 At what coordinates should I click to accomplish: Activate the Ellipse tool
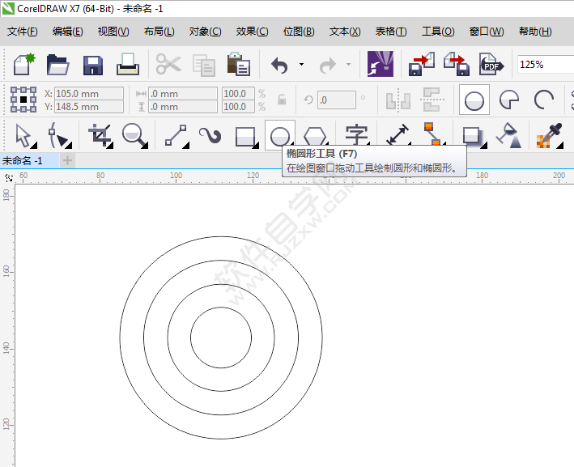pyautogui.click(x=279, y=135)
